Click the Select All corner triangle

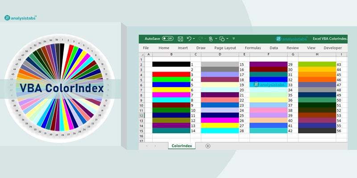pyautogui.click(x=141, y=54)
